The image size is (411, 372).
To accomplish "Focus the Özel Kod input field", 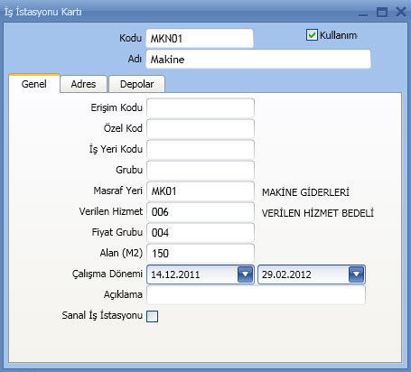I will point(201,128).
